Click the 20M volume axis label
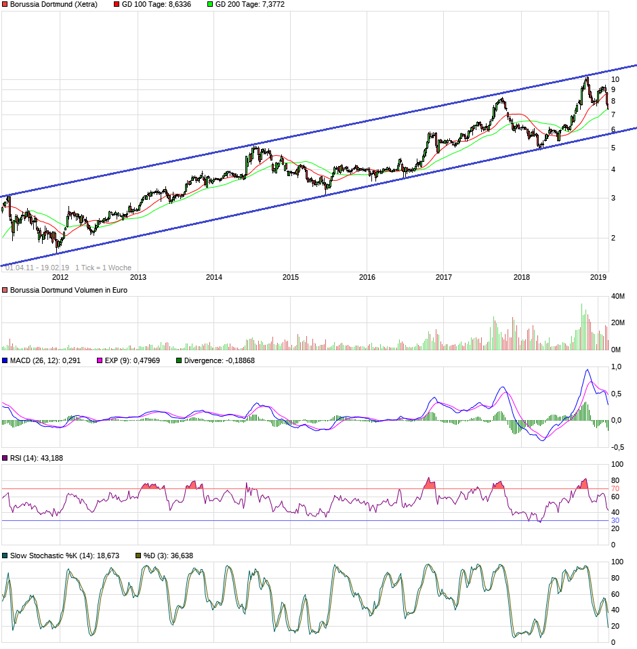 pos(618,323)
